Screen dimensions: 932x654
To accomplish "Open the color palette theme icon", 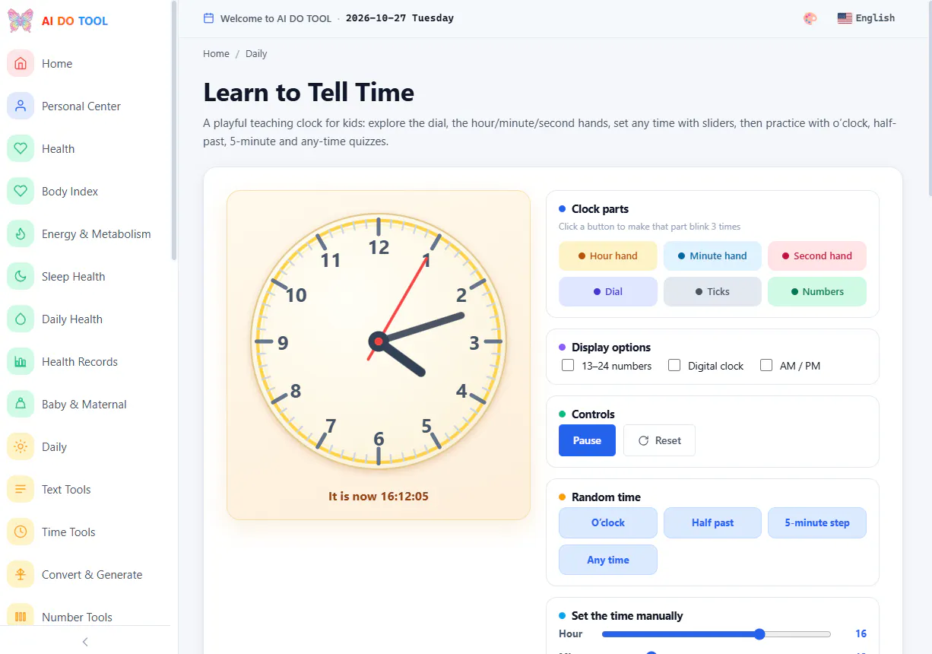I will tap(810, 18).
